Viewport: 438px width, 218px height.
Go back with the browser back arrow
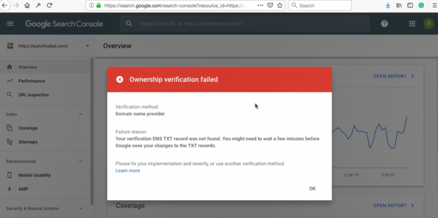click(5, 5)
